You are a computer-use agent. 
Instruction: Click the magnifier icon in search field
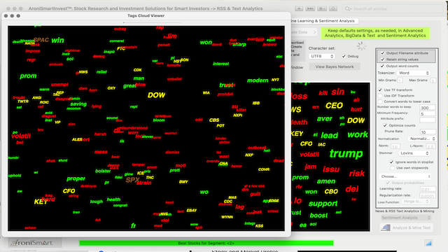click(348, 9)
